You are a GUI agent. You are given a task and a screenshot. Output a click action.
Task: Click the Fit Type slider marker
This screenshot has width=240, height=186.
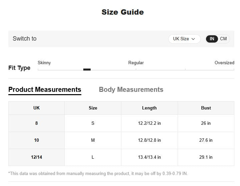(x=87, y=70)
